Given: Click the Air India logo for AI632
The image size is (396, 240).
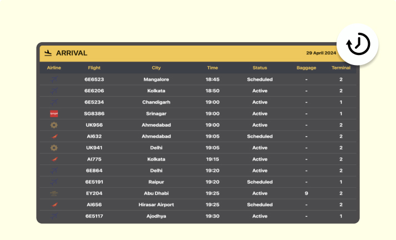Looking at the screenshot, I should tap(54, 137).
